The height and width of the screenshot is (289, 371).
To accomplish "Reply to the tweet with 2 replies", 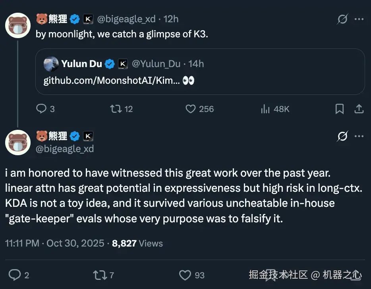I will (14, 275).
